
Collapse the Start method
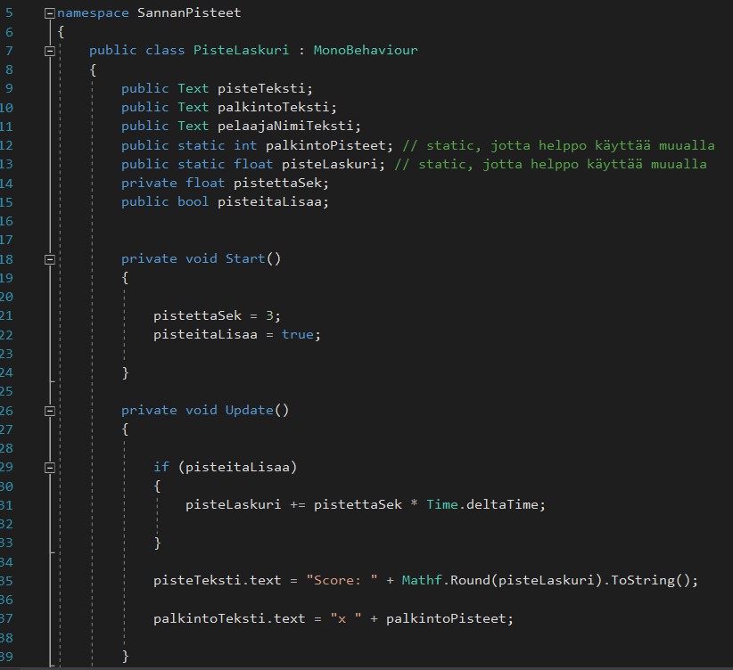click(x=50, y=259)
